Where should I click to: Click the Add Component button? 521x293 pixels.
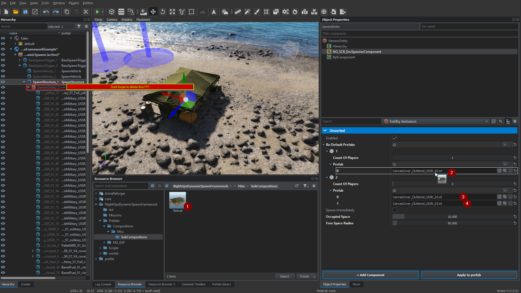(x=371, y=275)
